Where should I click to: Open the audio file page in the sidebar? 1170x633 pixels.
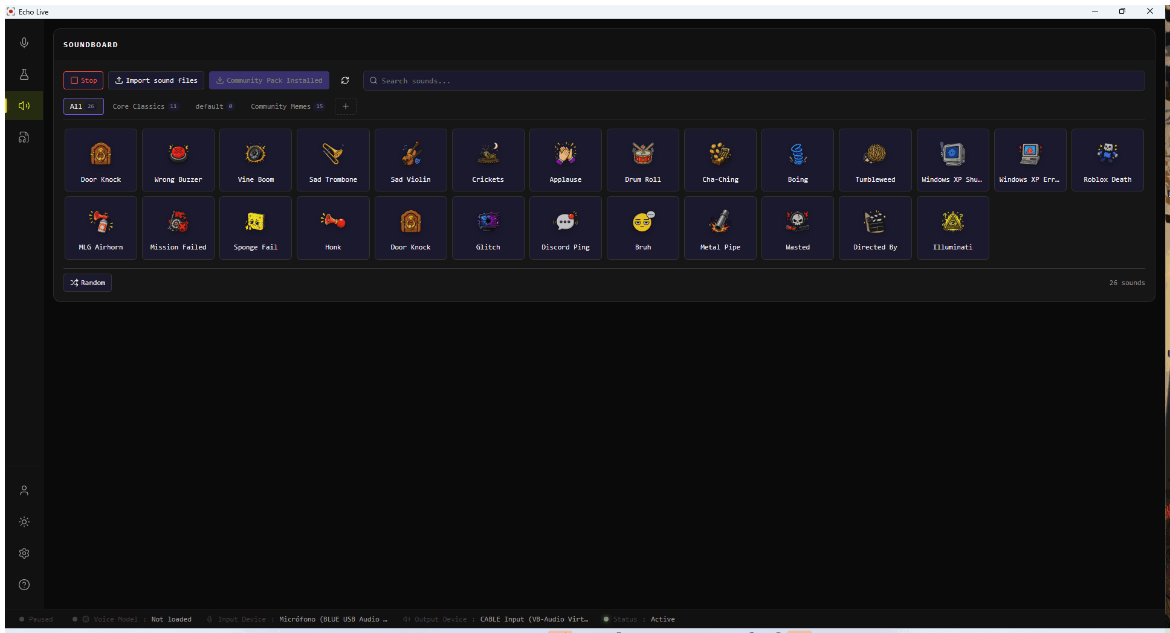tap(24, 137)
